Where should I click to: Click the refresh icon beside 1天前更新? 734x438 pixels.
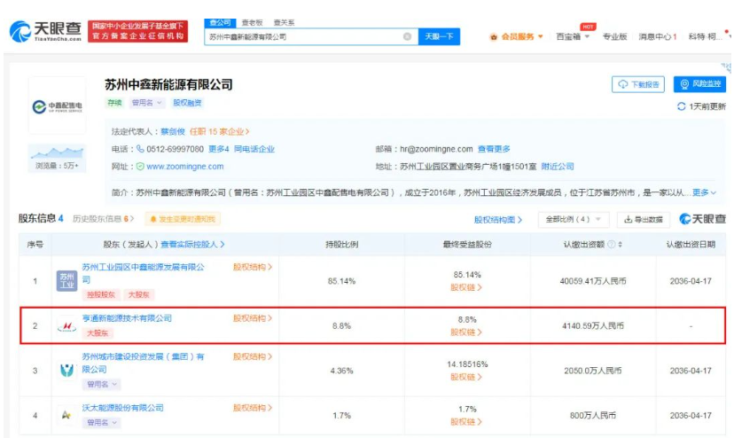pyautogui.click(x=681, y=106)
